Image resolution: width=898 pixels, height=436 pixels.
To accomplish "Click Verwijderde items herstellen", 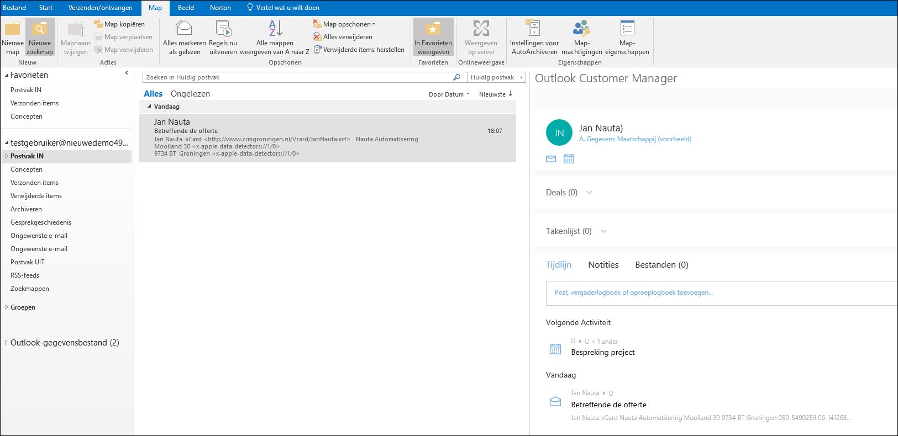I will click(359, 50).
